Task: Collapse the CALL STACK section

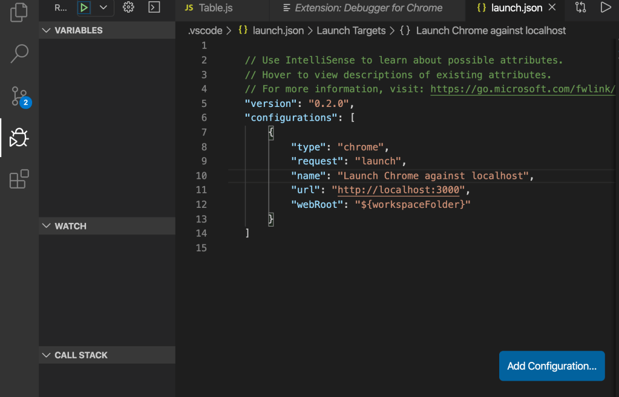Action: tap(75, 355)
